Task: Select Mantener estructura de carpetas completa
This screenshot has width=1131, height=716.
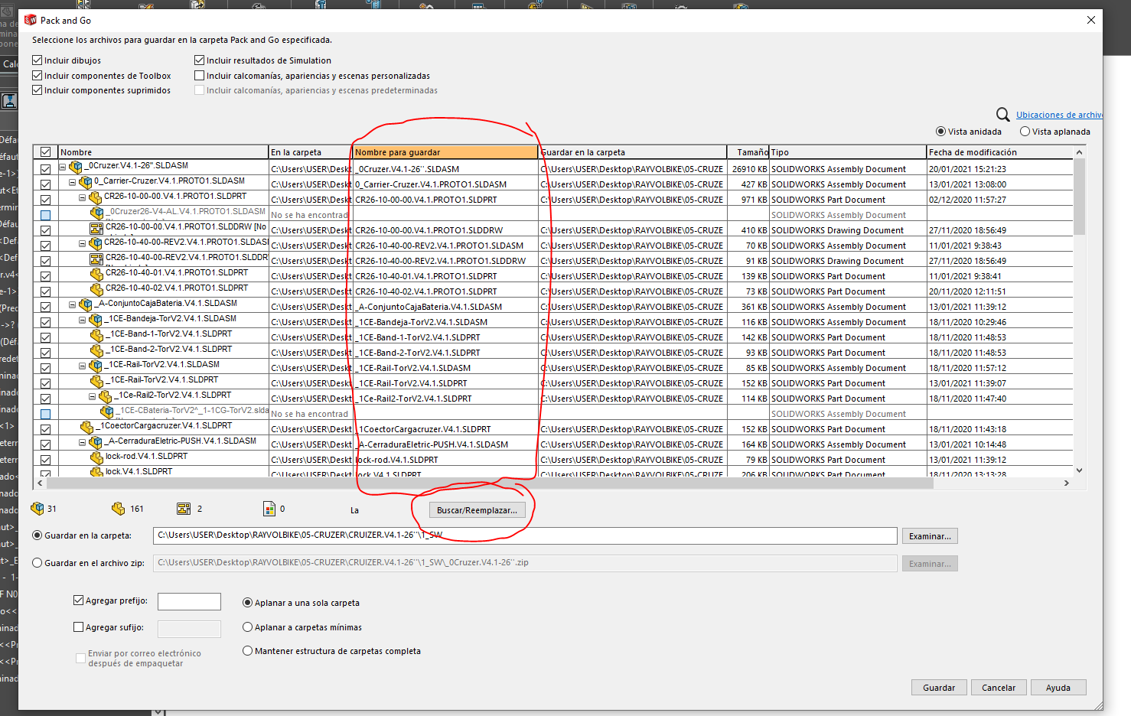Action: pyautogui.click(x=248, y=651)
